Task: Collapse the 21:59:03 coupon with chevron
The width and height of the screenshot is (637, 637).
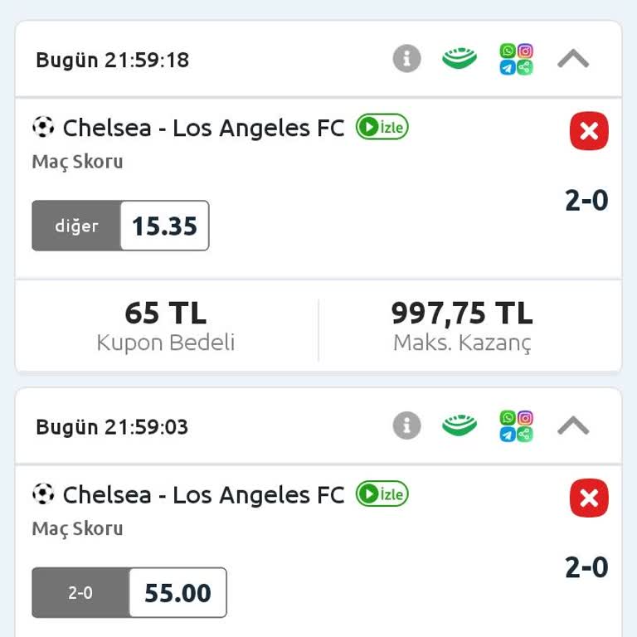Action: (573, 426)
